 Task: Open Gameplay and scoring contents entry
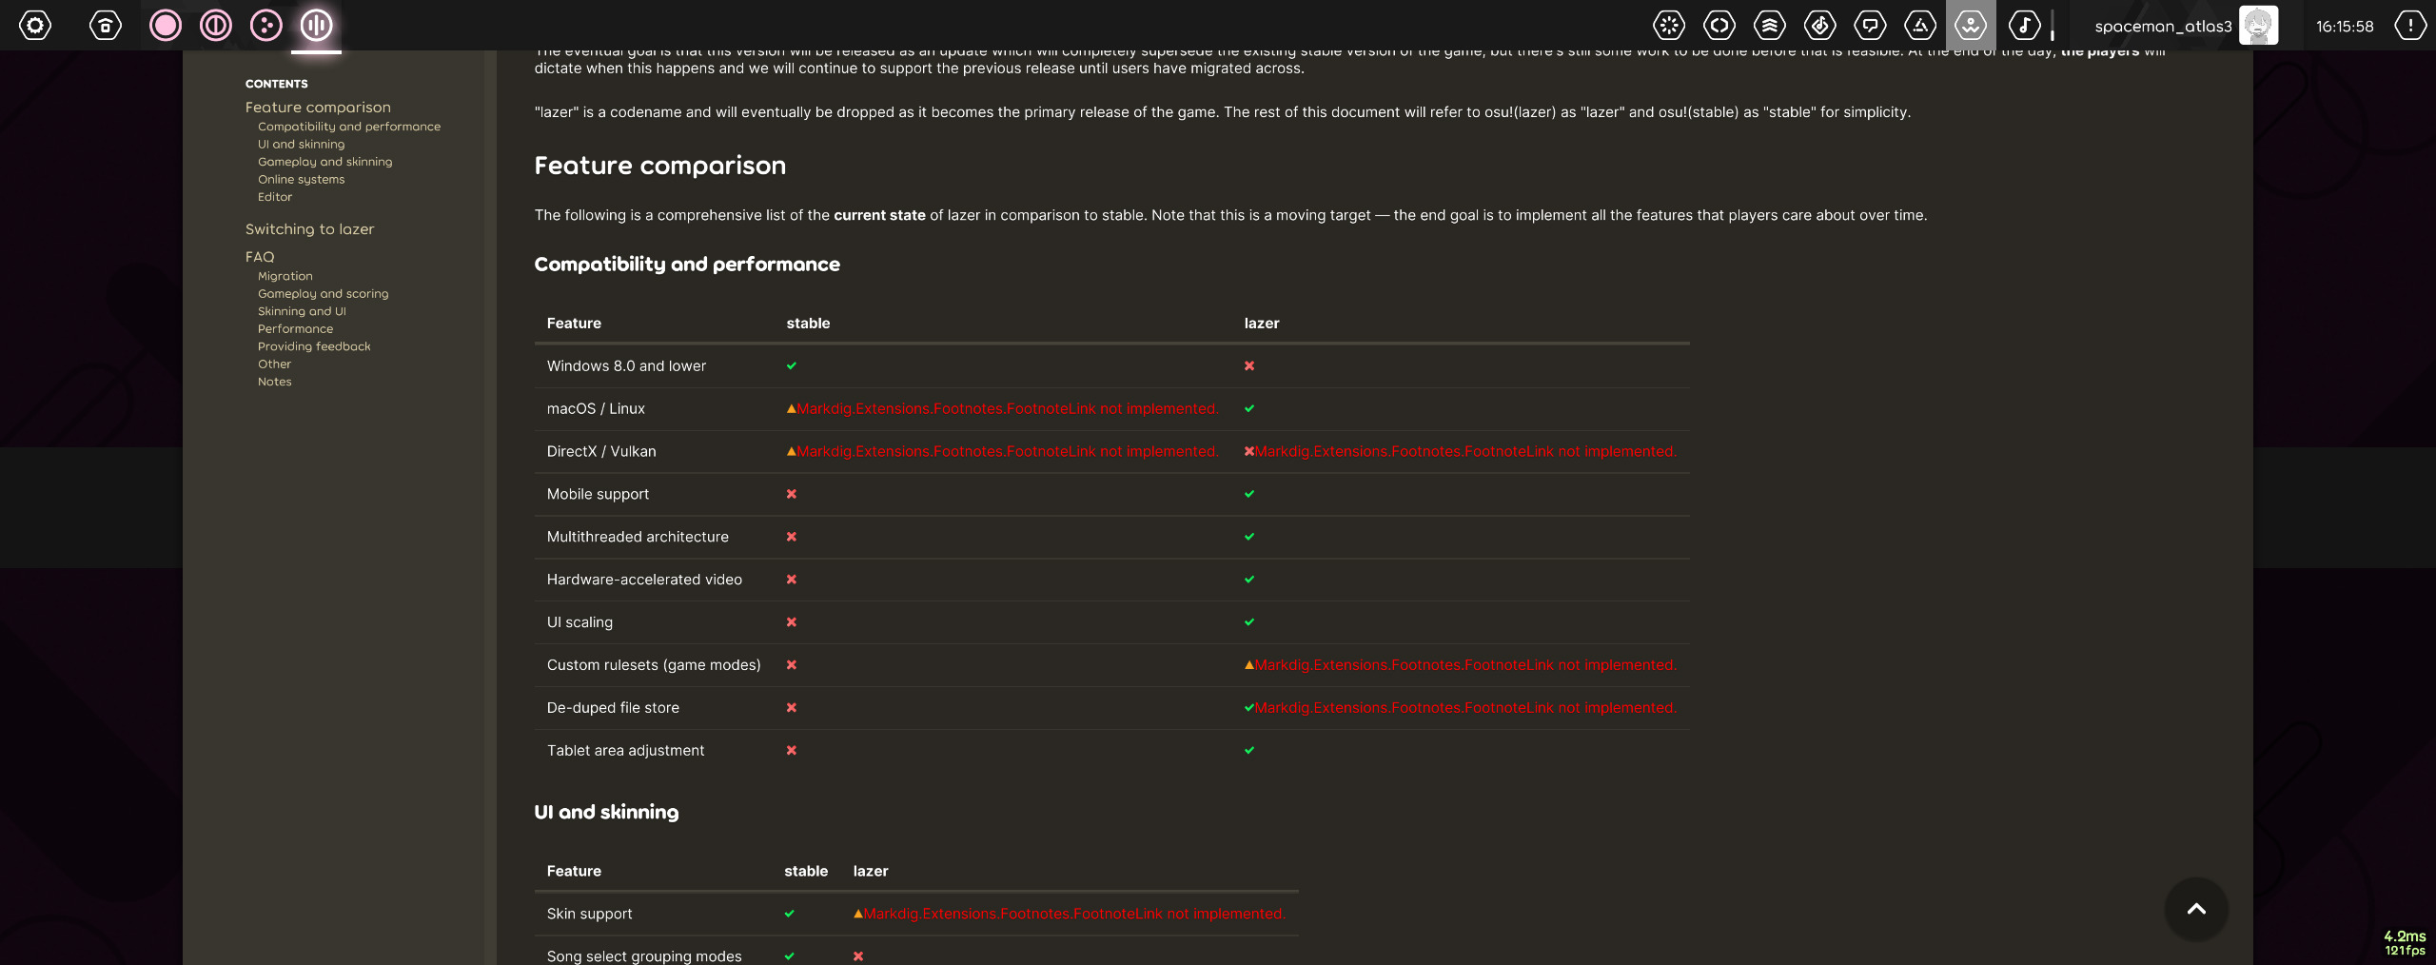click(x=323, y=294)
